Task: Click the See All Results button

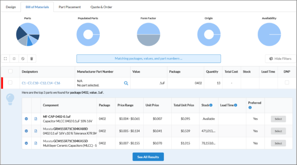Action: point(148,157)
